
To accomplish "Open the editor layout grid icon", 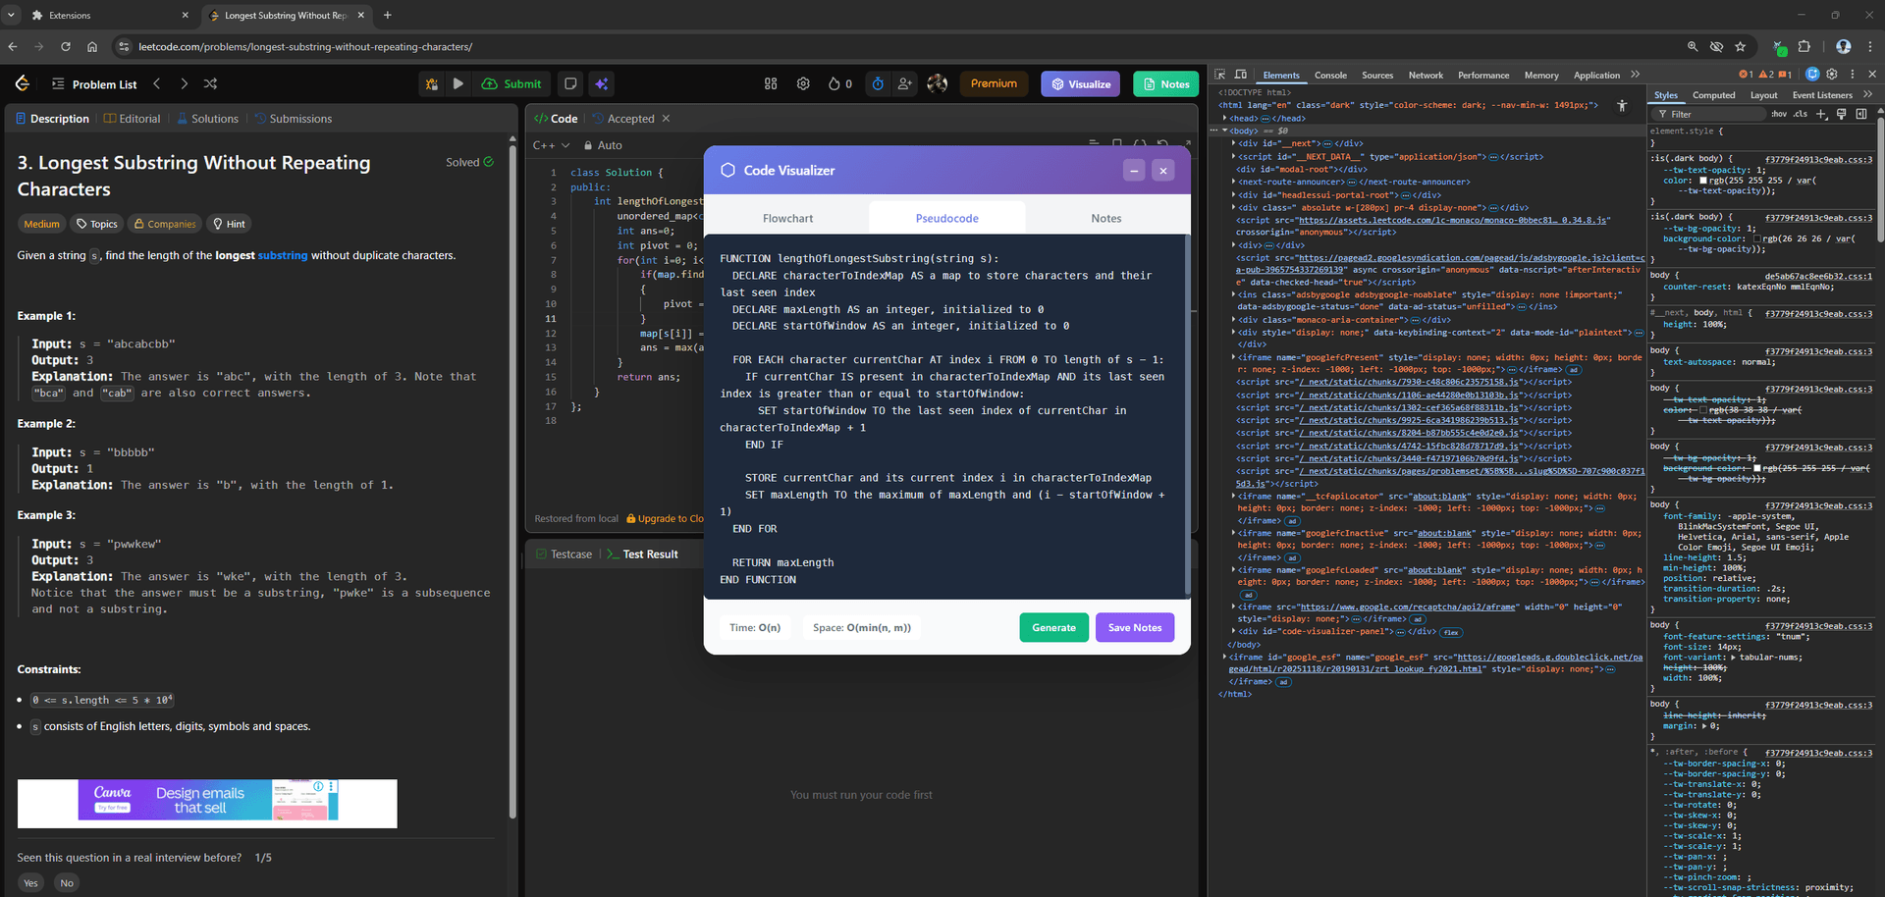I will tap(771, 83).
